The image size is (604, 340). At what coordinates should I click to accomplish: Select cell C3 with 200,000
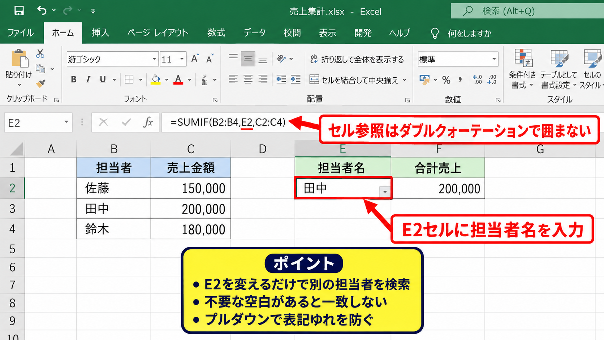tap(191, 208)
